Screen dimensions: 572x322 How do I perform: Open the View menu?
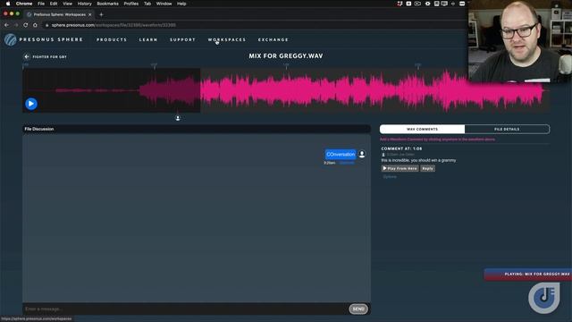[68, 4]
